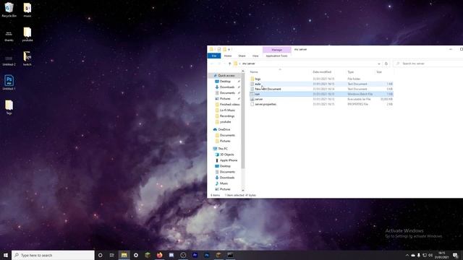This screenshot has width=463, height=260.
Task: Open 3D Objects under This PC
Action: [x=225, y=155]
